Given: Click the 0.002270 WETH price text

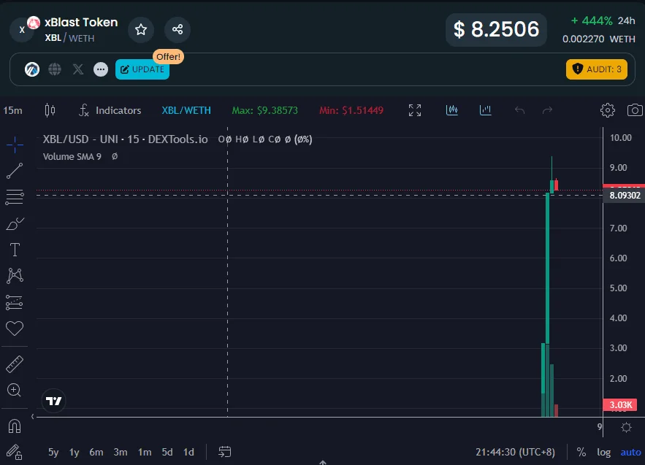Looking at the screenshot, I should point(599,39).
